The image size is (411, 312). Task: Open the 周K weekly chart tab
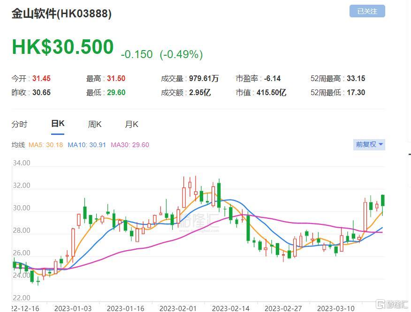95,124
